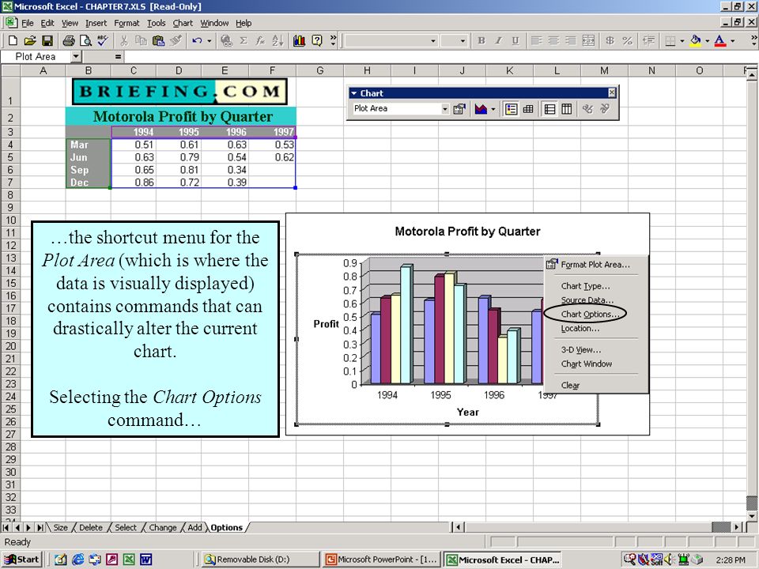This screenshot has height=569, width=759.
Task: Toggle Center alignment button
Action: click(x=553, y=40)
